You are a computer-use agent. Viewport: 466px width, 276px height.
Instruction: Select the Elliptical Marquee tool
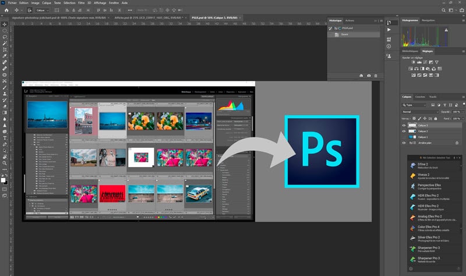[x=5, y=31]
